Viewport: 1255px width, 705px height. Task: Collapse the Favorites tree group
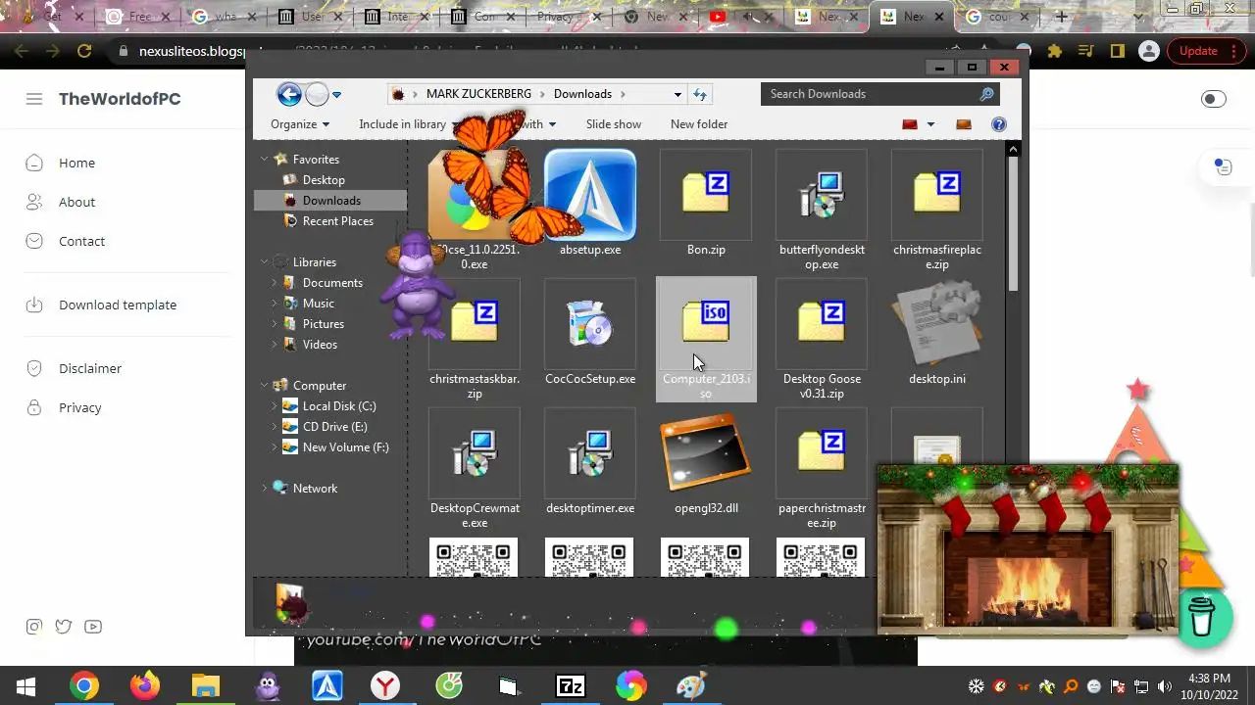[x=265, y=159]
